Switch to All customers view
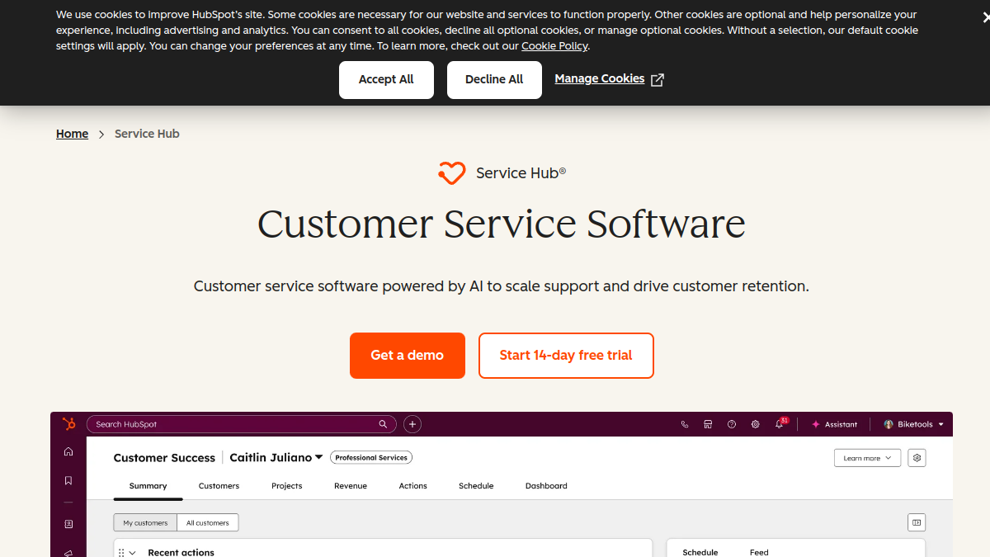Image resolution: width=990 pixels, height=557 pixels. click(208, 522)
